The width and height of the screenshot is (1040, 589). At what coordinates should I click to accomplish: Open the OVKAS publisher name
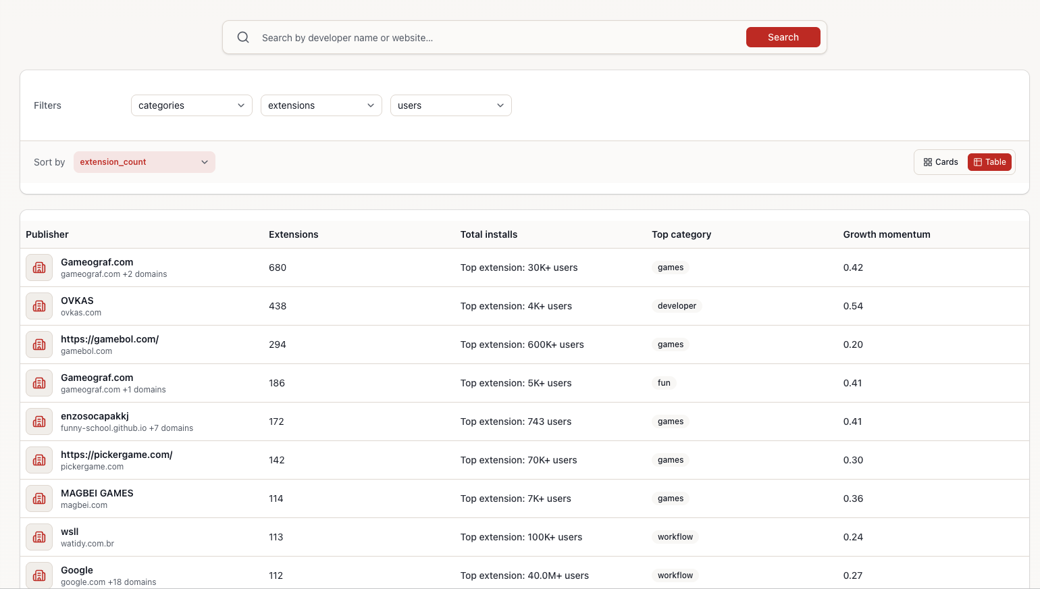tap(77, 301)
